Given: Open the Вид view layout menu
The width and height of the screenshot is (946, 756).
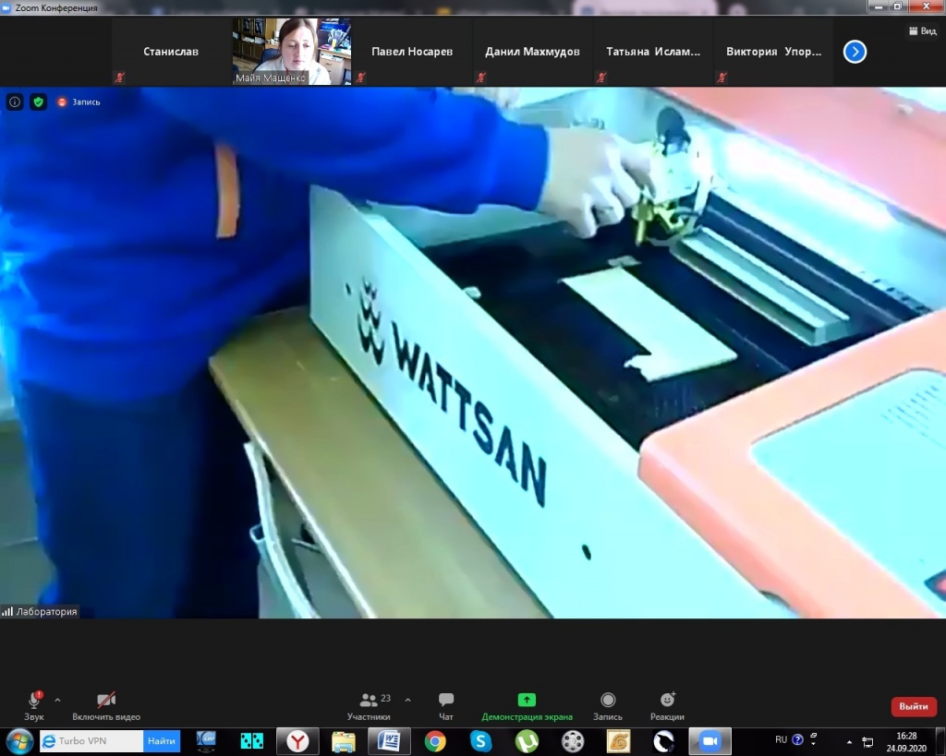Looking at the screenshot, I should point(922,30).
